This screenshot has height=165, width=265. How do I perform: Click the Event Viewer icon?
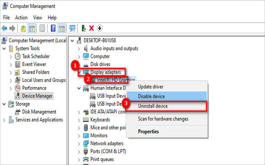coord(18,64)
